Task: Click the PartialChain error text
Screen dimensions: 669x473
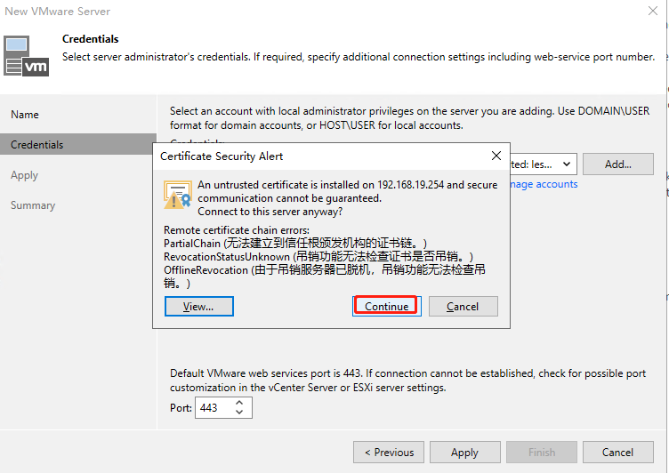Action: pos(295,243)
